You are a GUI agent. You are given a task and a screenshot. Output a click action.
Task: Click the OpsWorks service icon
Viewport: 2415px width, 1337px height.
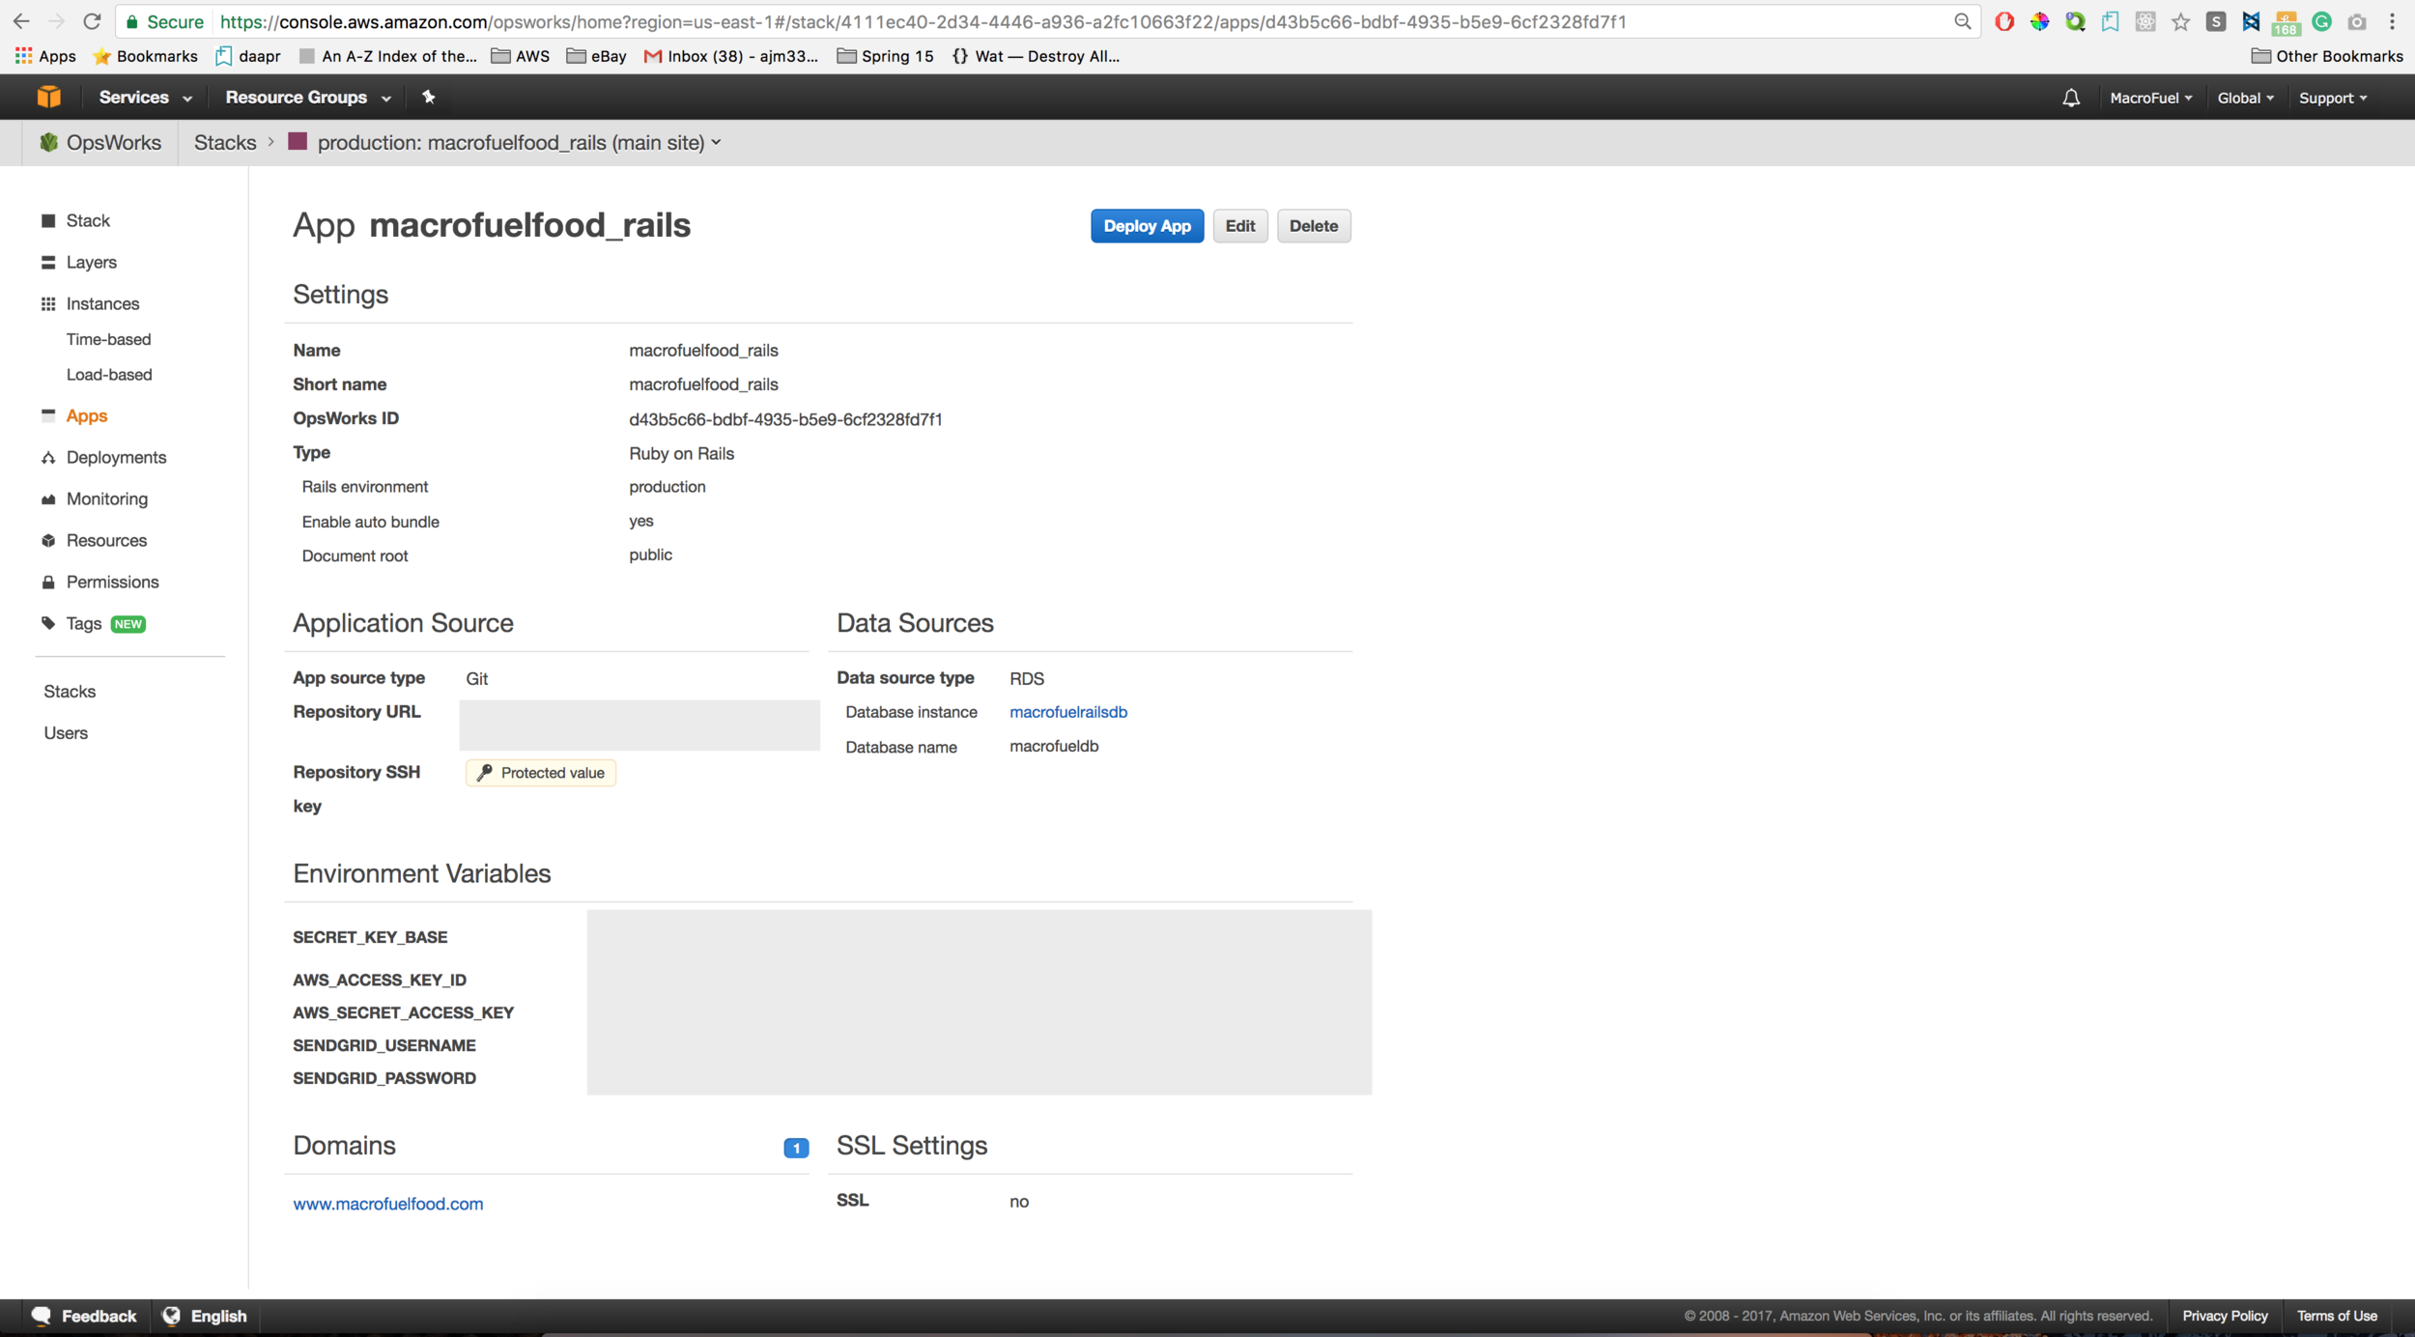point(48,142)
